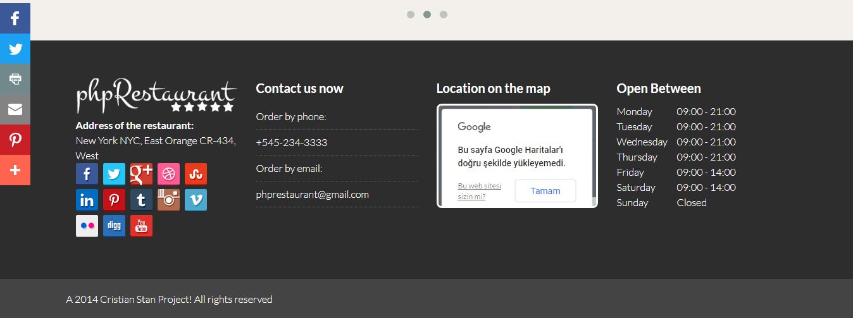853x318 pixels.
Task: Open the LinkedIn social icon
Action: tap(87, 200)
